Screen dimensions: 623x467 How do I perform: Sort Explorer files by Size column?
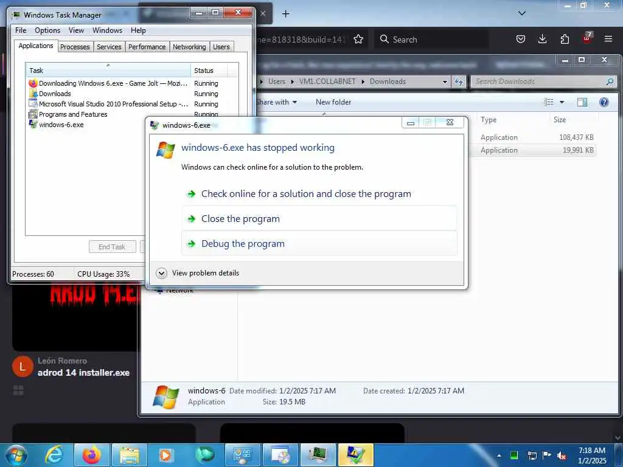point(574,120)
